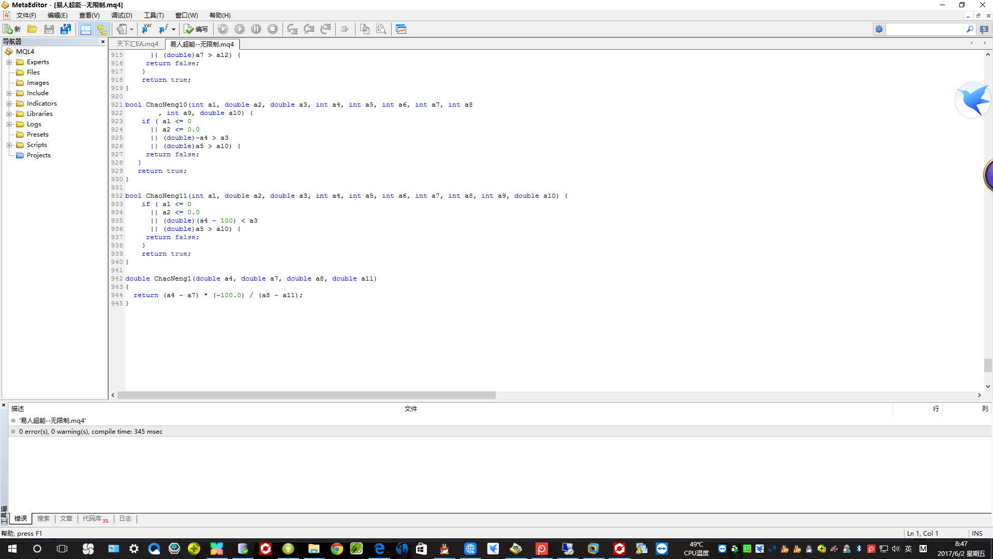Click the Step Out debug icon
The width and height of the screenshot is (993, 559).
click(325, 29)
